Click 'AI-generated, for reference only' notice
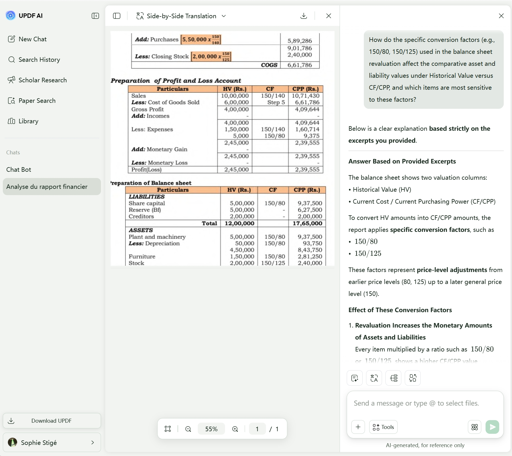512x456 pixels. (x=425, y=445)
